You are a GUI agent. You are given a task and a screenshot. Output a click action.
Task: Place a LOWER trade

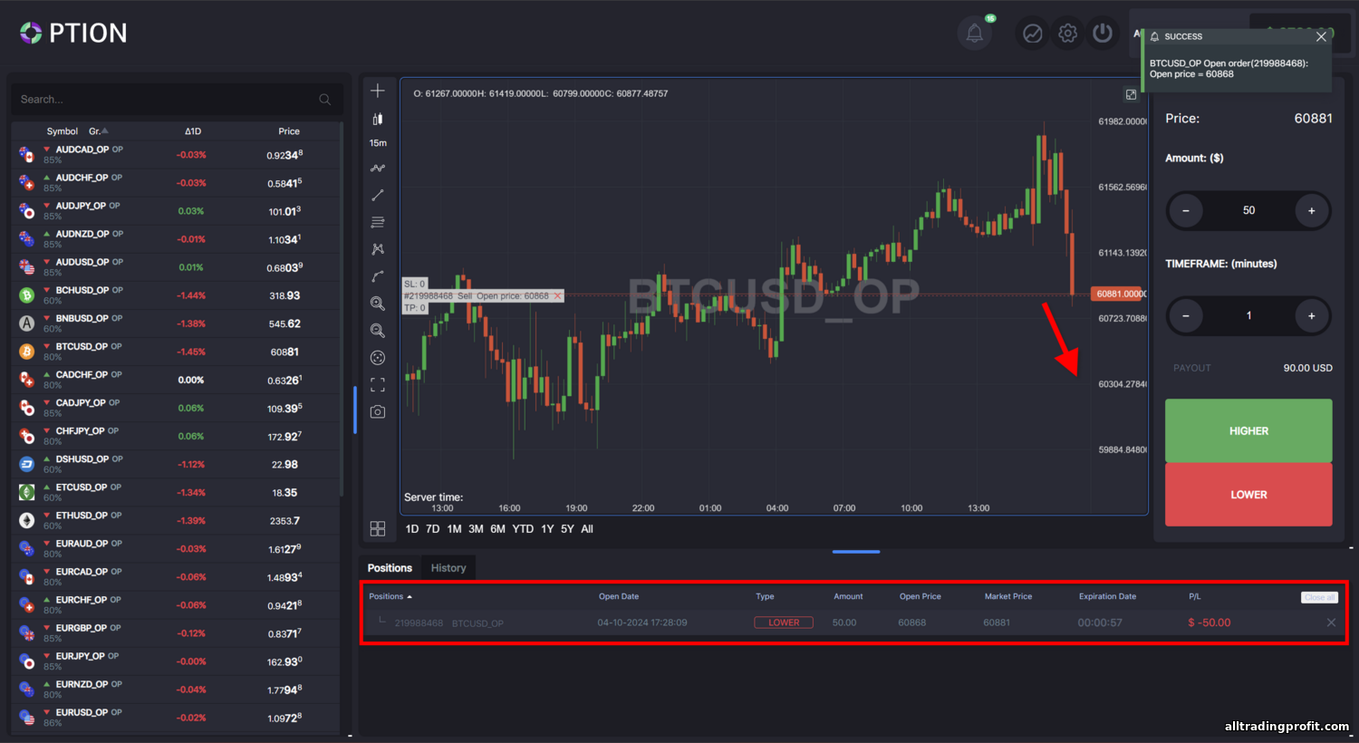(x=1248, y=495)
